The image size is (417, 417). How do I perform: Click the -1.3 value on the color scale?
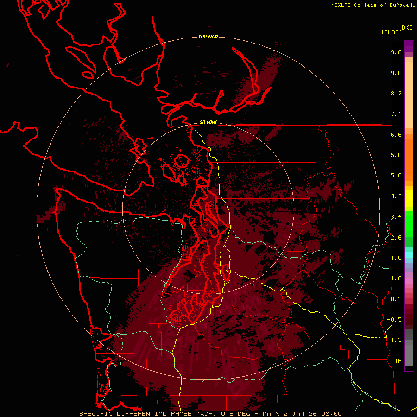coord(394,340)
